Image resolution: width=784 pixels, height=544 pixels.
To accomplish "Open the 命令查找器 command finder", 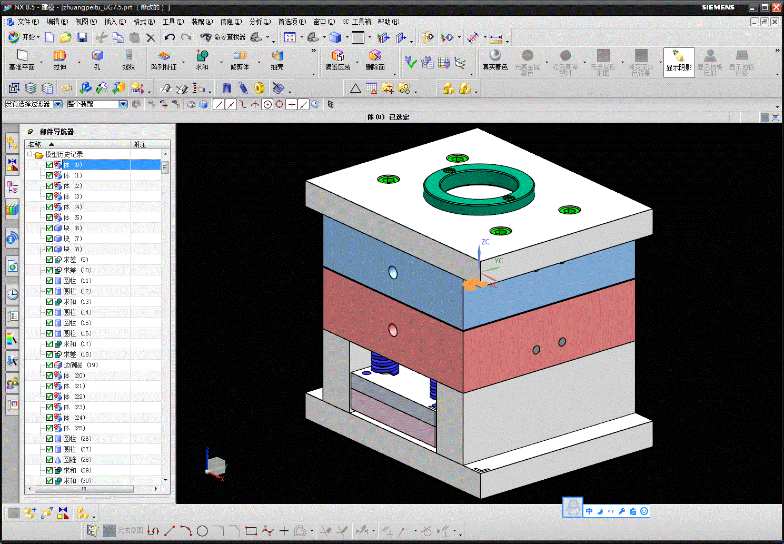I will coord(223,37).
